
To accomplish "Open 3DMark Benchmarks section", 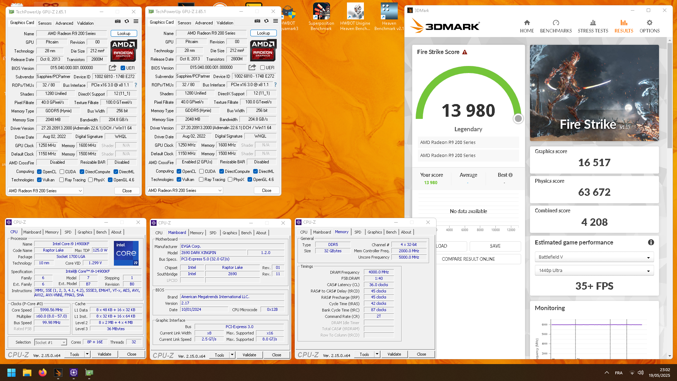I will click(x=556, y=26).
